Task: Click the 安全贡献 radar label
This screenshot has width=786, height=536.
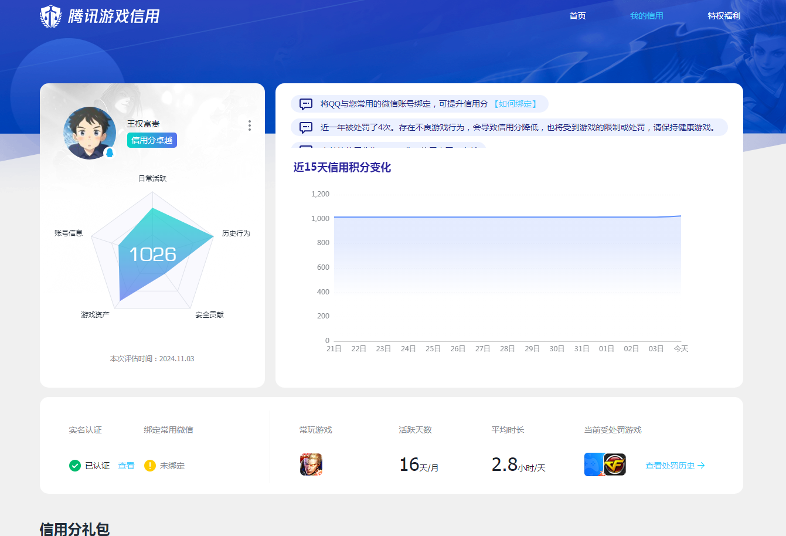Action: [x=210, y=315]
